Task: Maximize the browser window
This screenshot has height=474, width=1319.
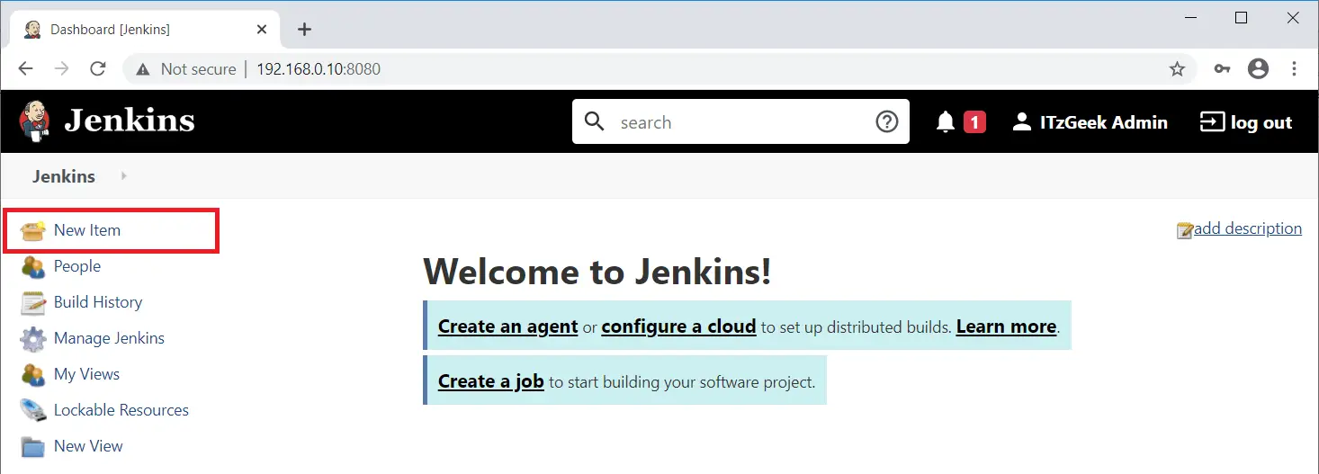Action: tap(1242, 18)
